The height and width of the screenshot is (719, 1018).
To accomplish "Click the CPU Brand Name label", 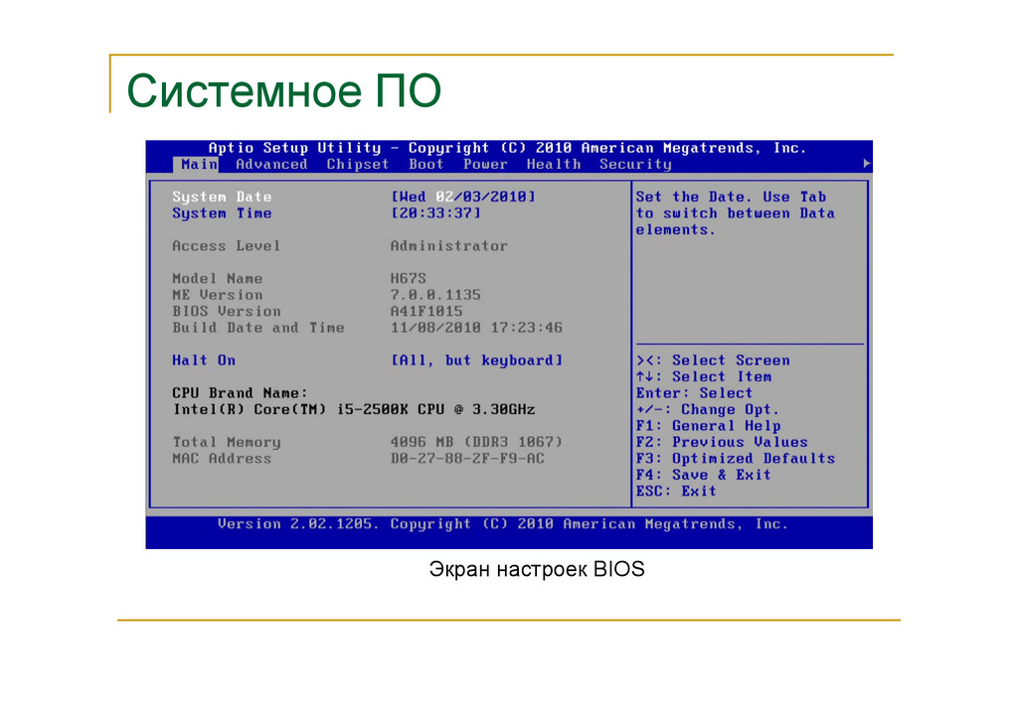I will click(241, 393).
